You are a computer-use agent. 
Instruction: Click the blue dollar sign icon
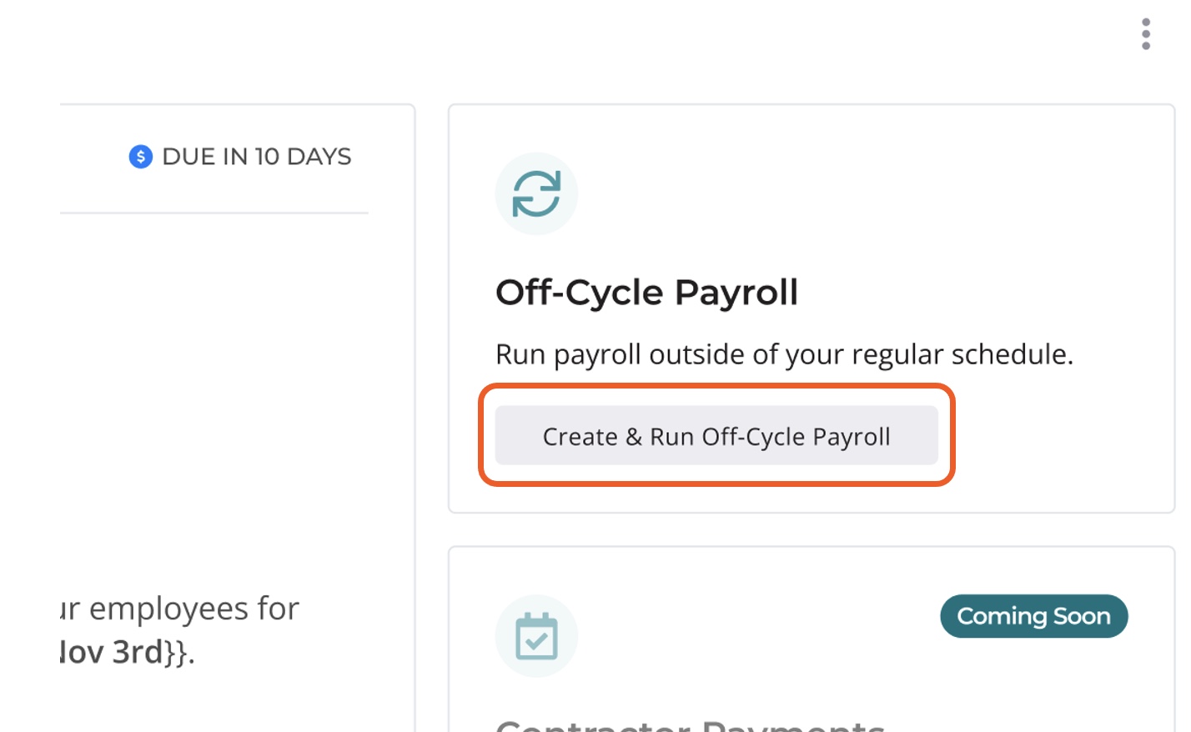(x=141, y=157)
